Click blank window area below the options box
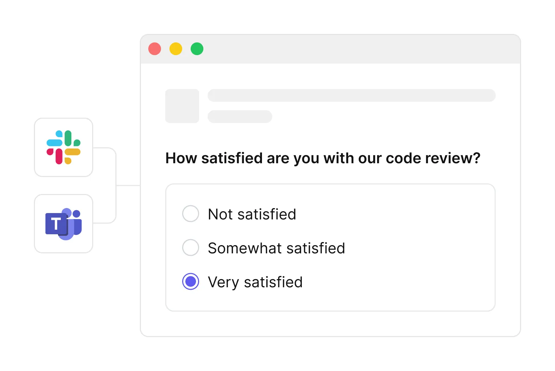Viewport: 555px width, 371px height. click(330, 324)
